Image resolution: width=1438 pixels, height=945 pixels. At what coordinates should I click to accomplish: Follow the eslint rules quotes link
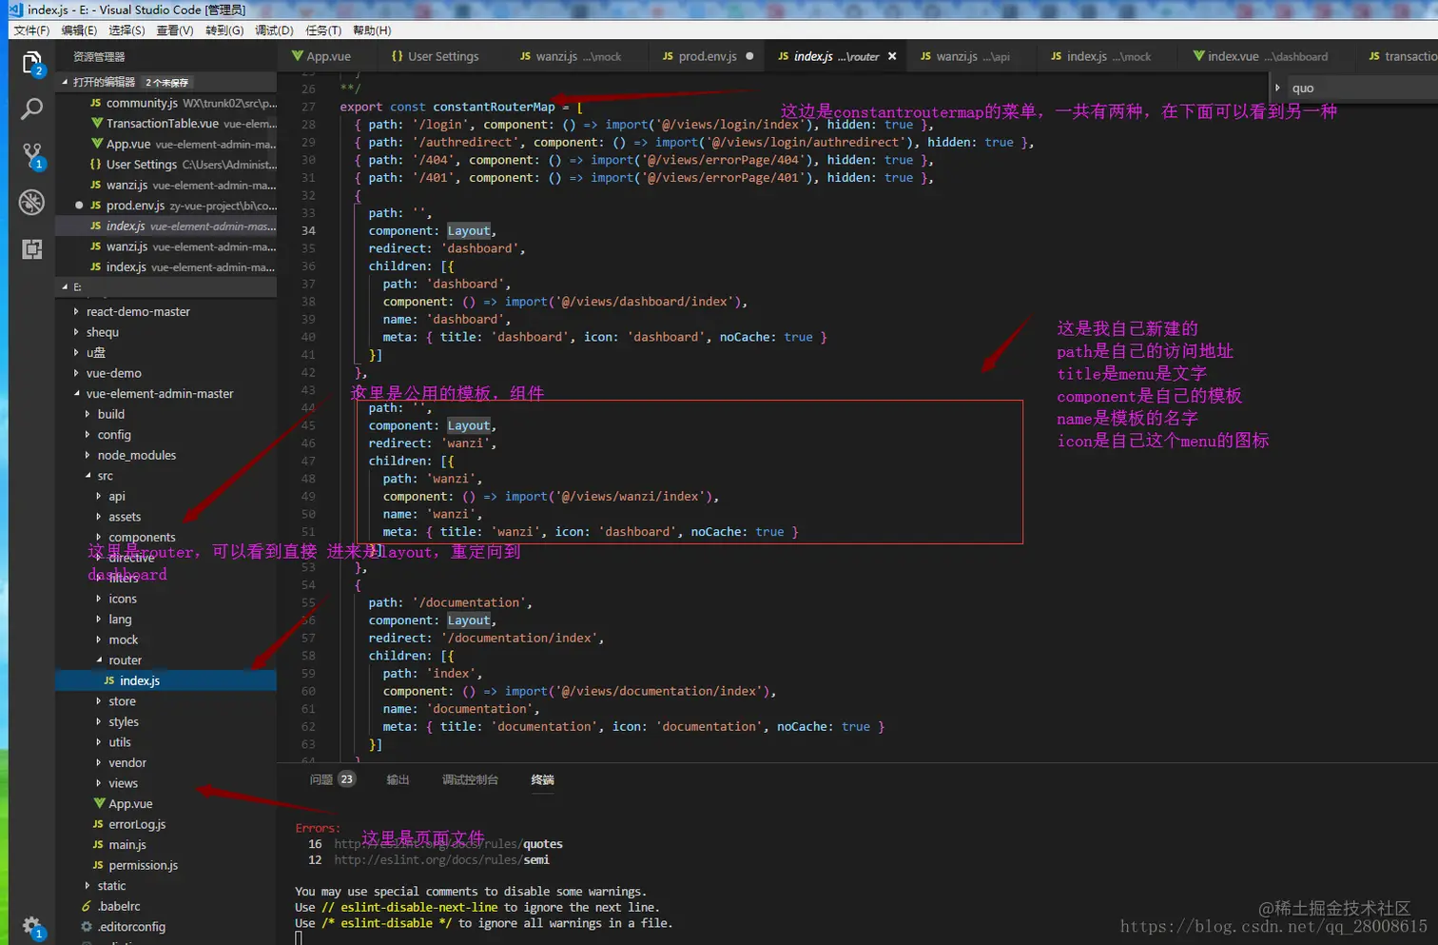click(448, 844)
